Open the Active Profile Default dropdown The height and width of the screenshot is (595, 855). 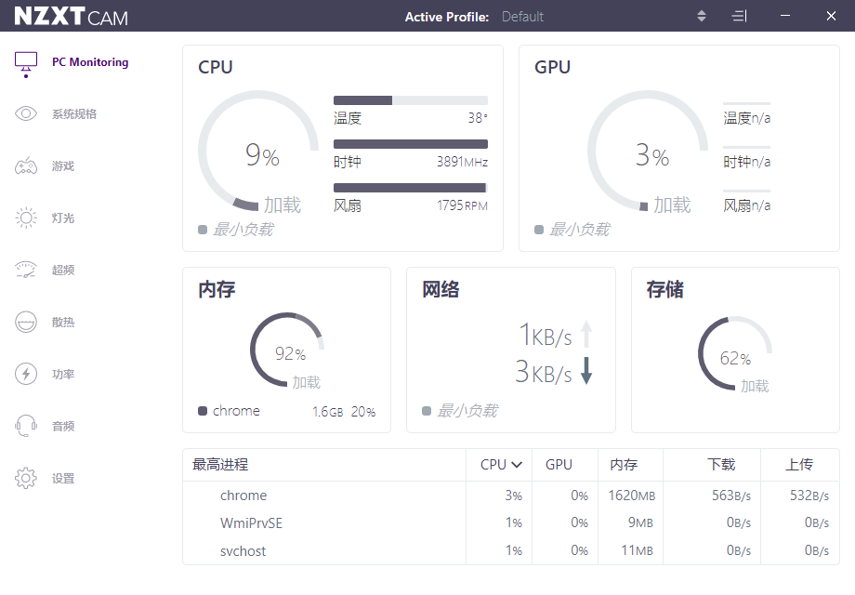pyautogui.click(x=522, y=17)
